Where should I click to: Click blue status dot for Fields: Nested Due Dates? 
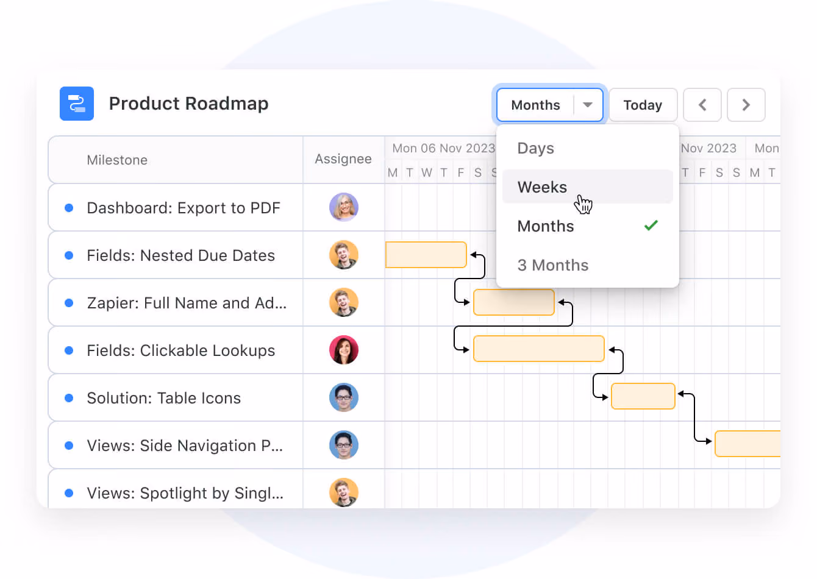[69, 255]
